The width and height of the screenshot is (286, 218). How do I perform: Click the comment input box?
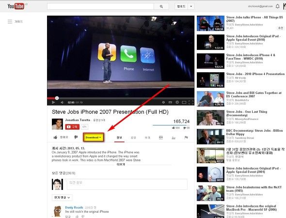[127, 184]
